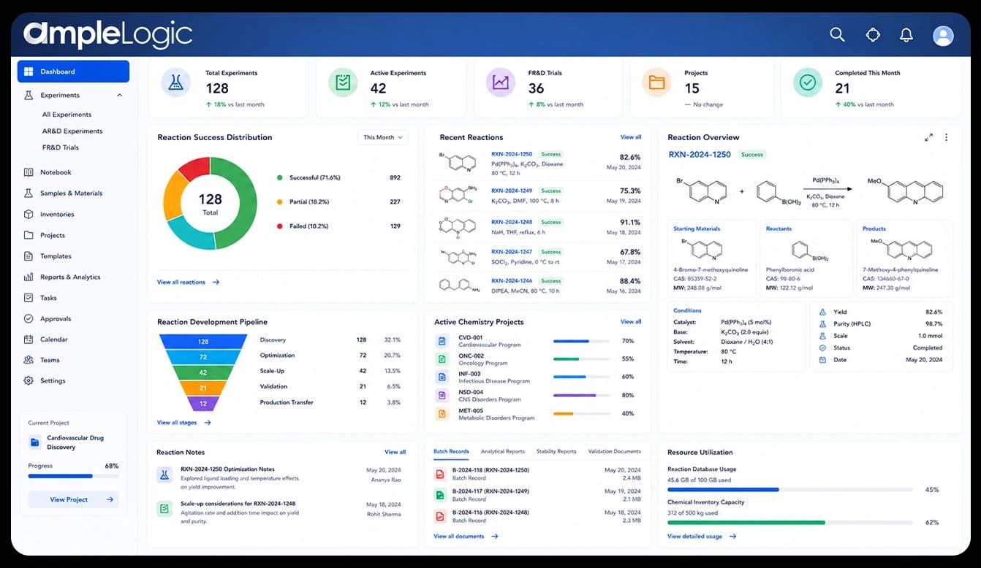981x568 pixels.
Task: Click the Scale-up considerations note icon
Action: tap(164, 508)
